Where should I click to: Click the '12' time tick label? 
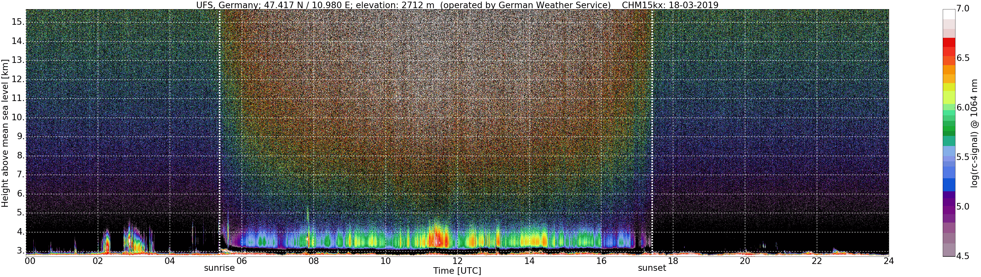point(457,261)
